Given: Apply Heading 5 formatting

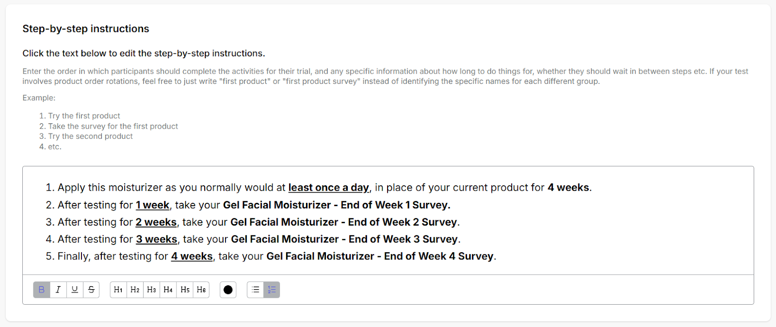Looking at the screenshot, I should click(x=184, y=290).
